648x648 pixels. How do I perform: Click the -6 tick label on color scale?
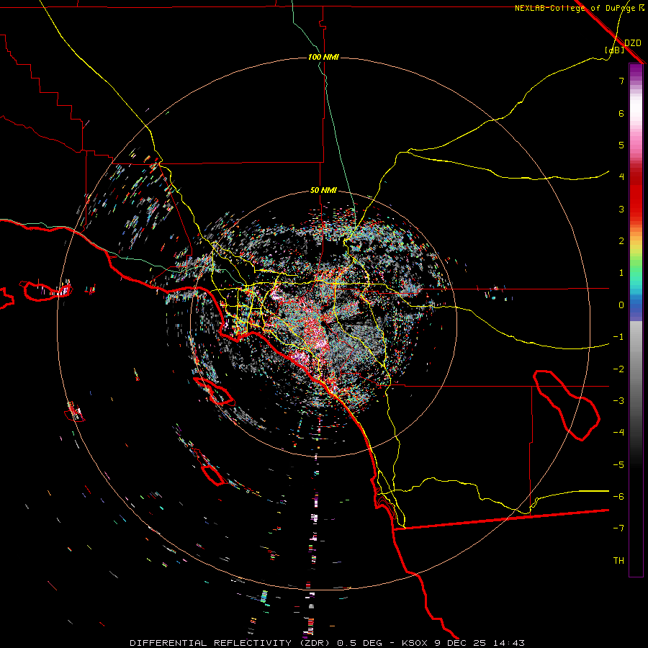(618, 497)
